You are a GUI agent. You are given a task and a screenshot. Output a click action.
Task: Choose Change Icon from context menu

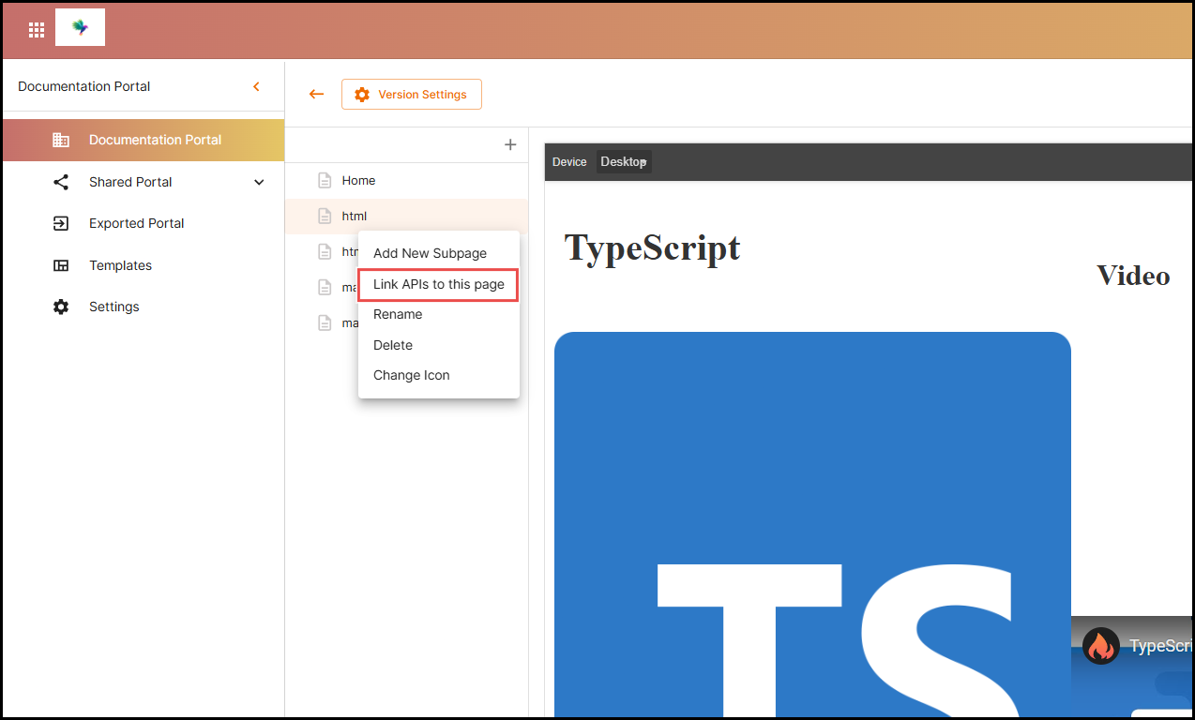click(411, 375)
